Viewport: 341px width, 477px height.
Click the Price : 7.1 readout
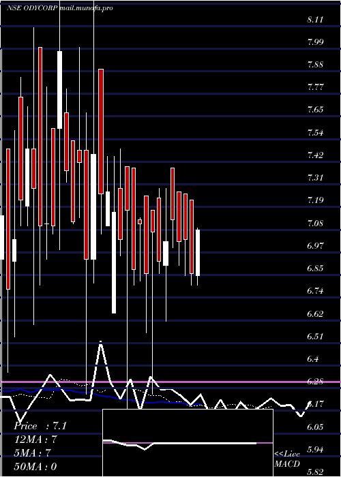(40, 426)
